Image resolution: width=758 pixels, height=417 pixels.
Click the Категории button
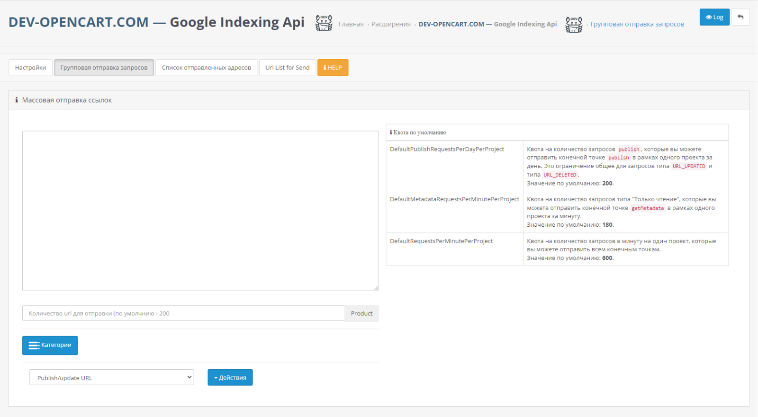[x=50, y=346]
